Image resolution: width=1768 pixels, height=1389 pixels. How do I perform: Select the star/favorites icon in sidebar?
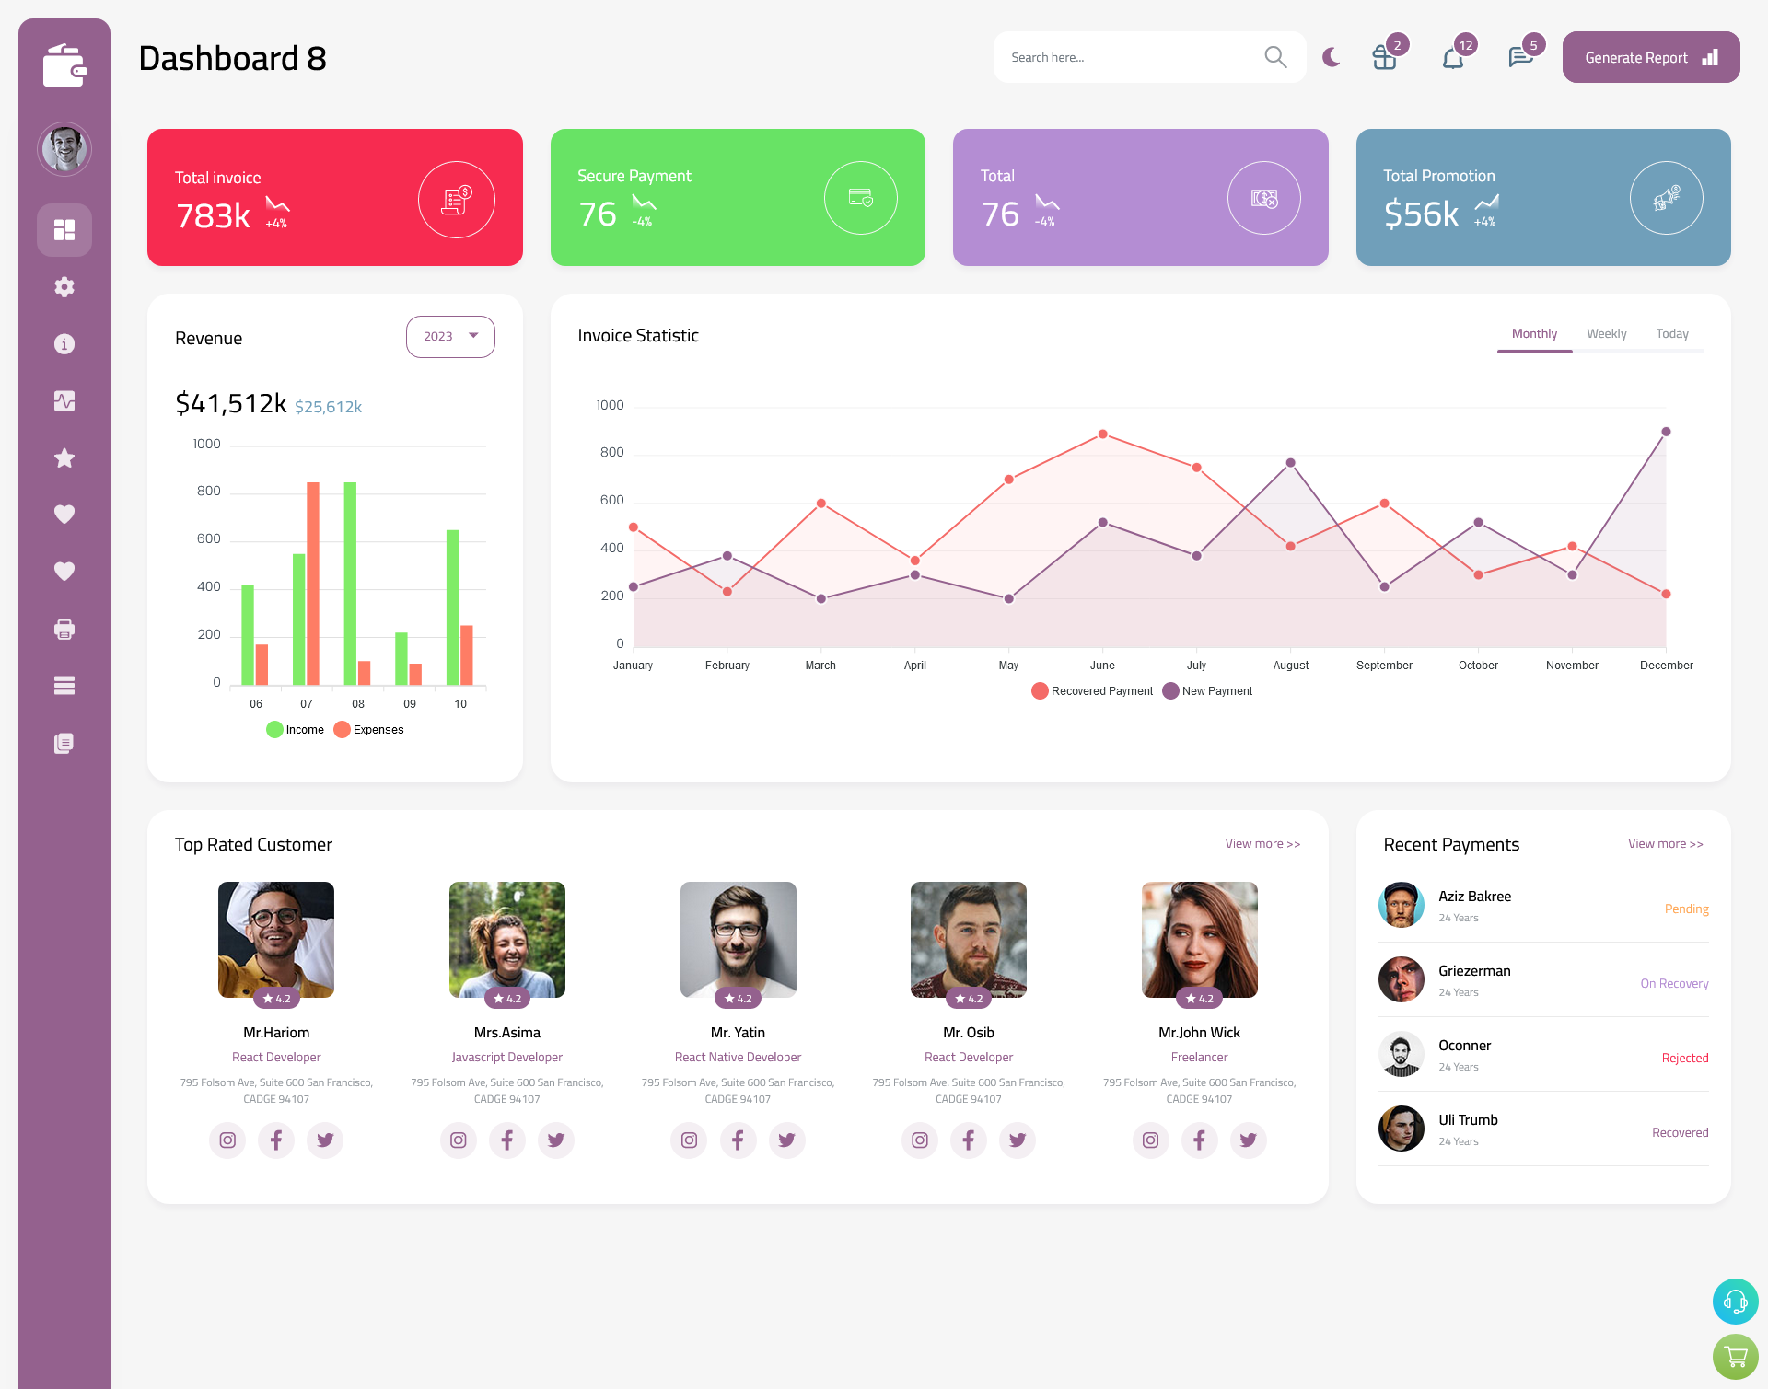pyautogui.click(x=64, y=457)
